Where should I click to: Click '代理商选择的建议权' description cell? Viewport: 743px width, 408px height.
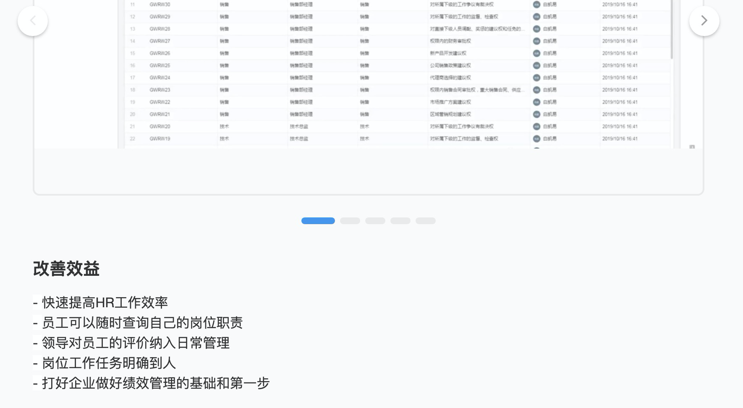pos(450,78)
